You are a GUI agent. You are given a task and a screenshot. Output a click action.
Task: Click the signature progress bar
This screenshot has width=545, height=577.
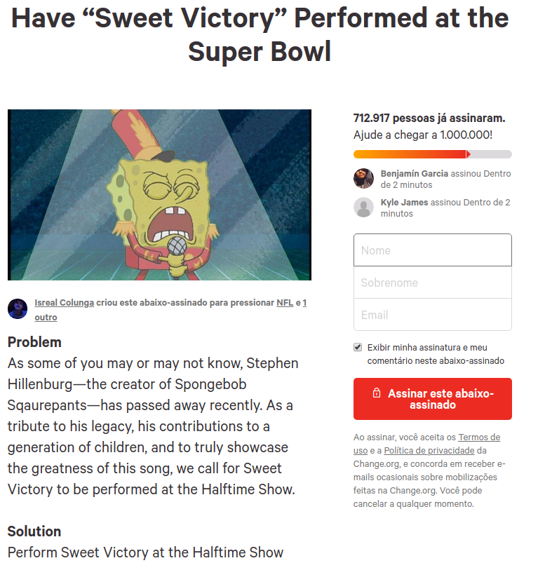coord(432,154)
